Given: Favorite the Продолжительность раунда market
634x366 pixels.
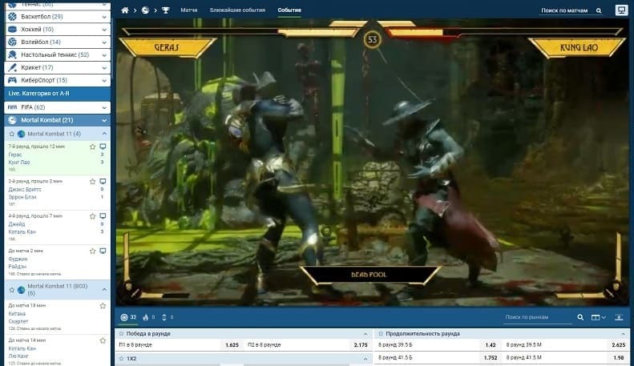Looking at the screenshot, I should (381, 334).
